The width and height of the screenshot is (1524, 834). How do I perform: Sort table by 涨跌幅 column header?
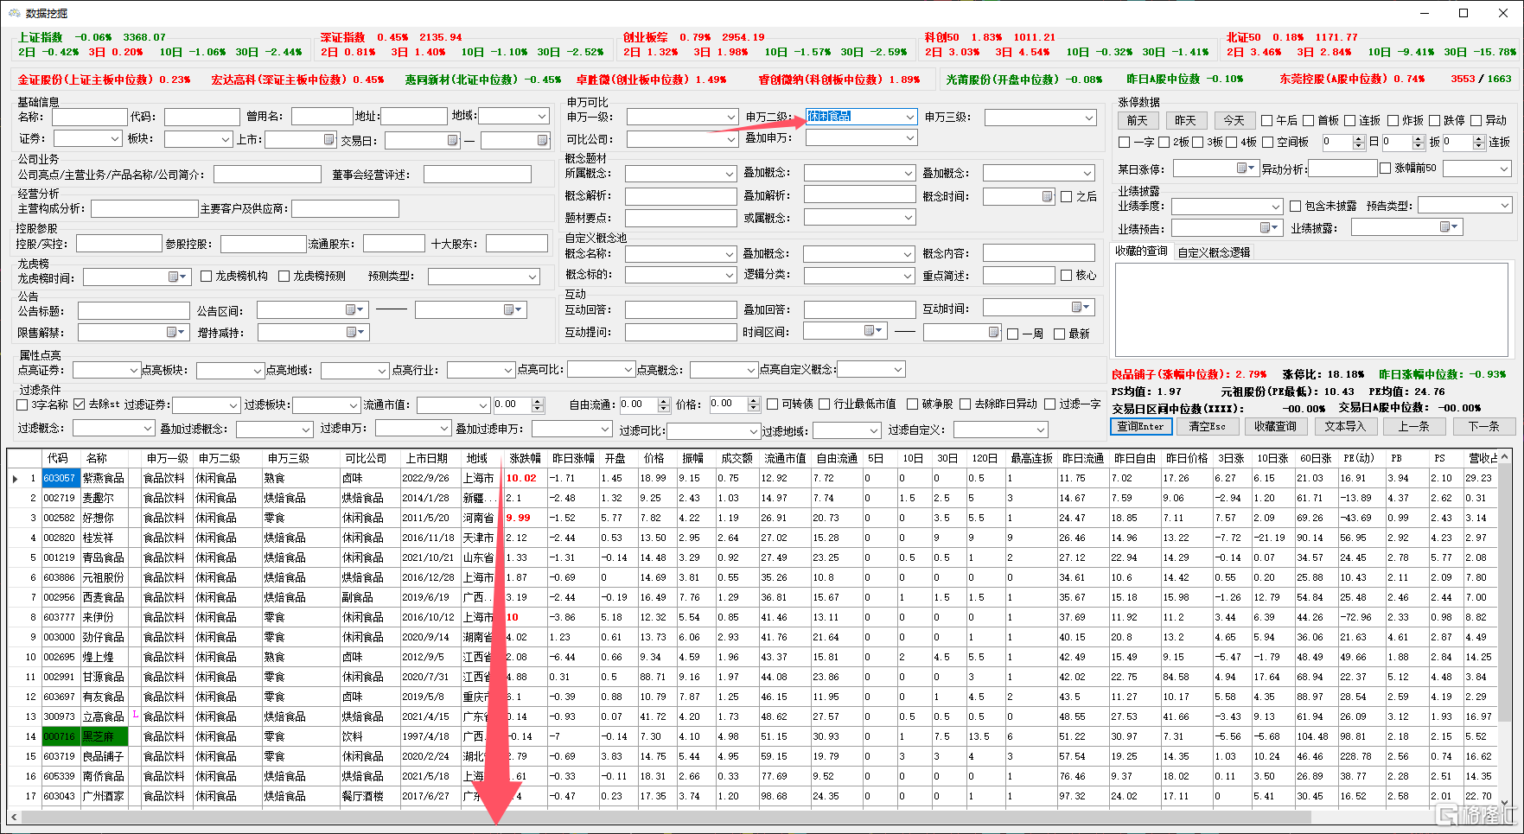(x=525, y=458)
